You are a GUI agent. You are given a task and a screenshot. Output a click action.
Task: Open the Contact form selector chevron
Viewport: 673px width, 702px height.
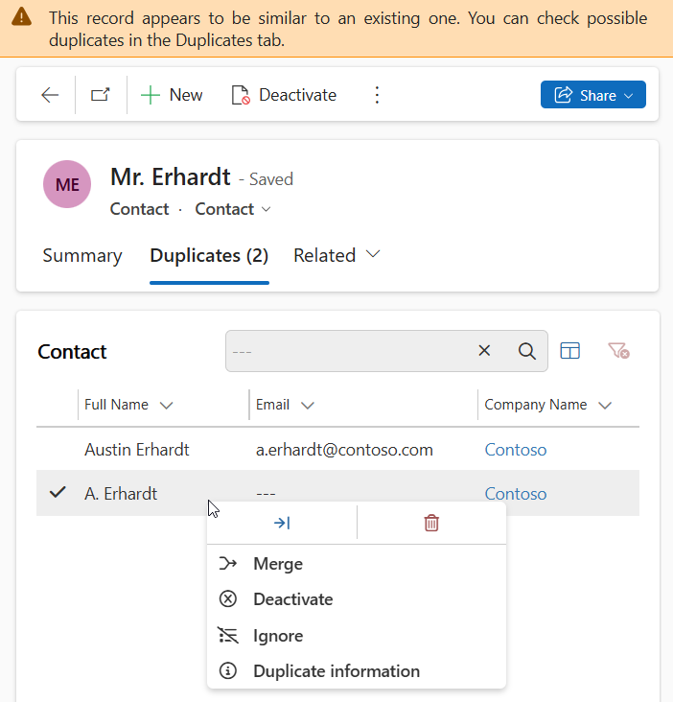click(x=266, y=209)
